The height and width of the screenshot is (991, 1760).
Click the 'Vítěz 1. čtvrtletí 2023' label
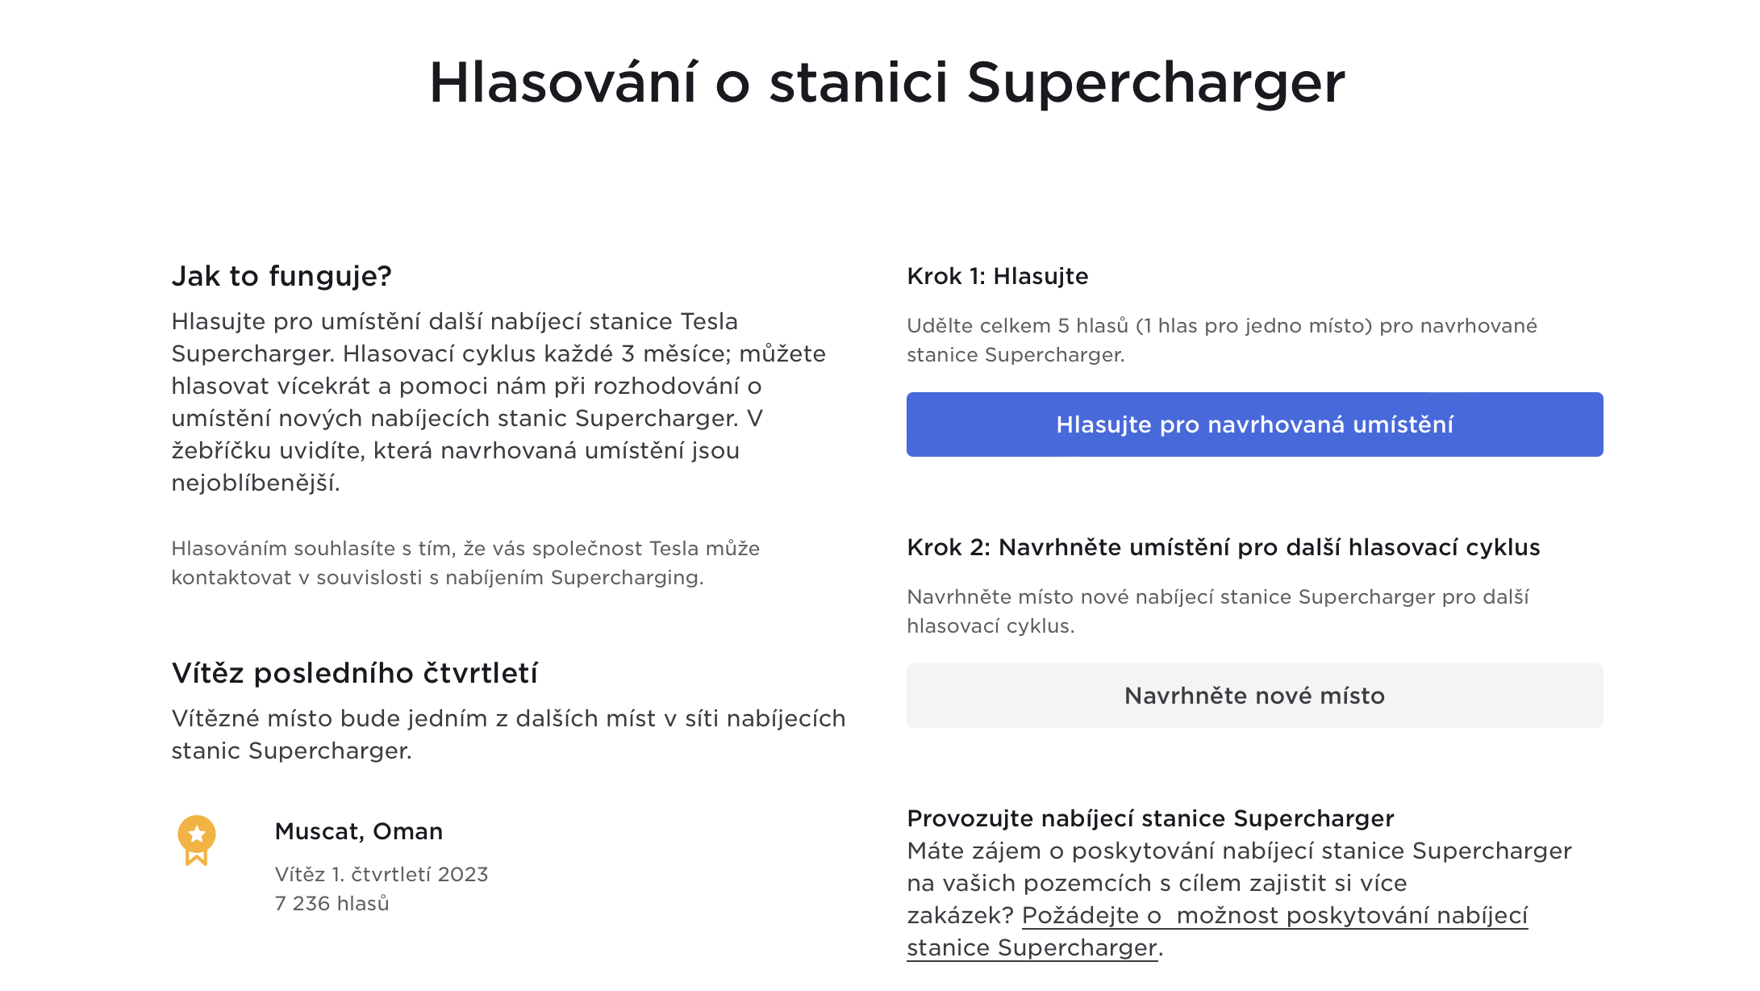[x=381, y=875]
